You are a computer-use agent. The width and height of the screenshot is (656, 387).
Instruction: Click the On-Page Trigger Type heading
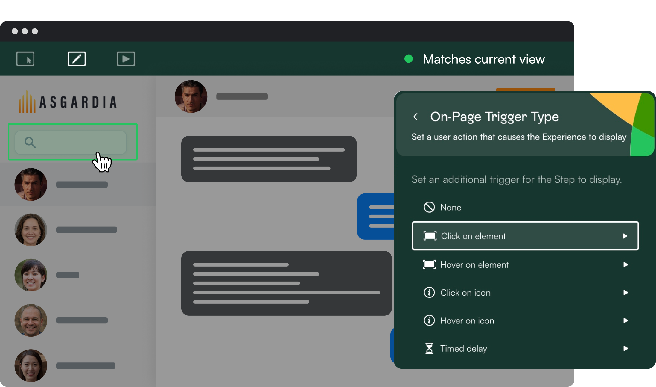coord(494,116)
